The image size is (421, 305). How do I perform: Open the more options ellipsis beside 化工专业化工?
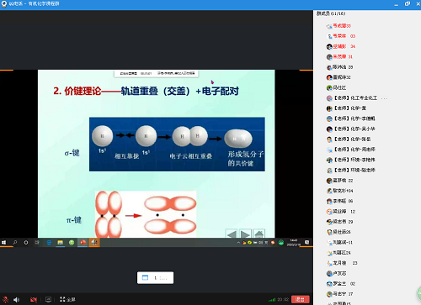[x=384, y=98]
